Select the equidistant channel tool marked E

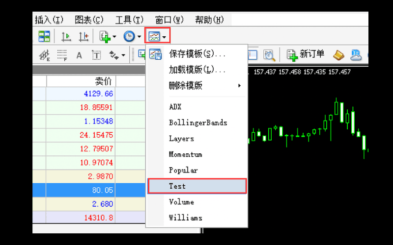45,55
